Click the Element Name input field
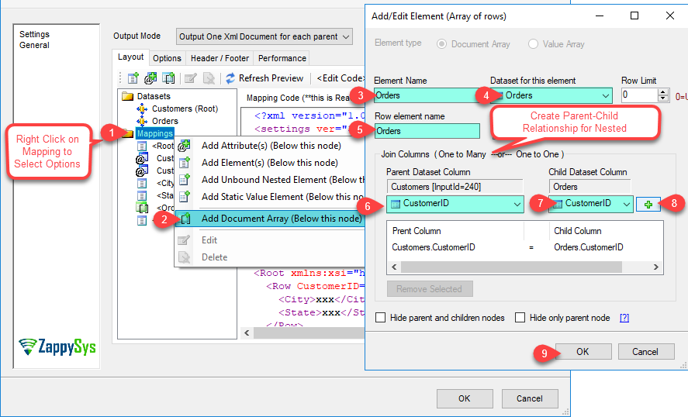Screen dimensions: 688x417 pos(427,95)
